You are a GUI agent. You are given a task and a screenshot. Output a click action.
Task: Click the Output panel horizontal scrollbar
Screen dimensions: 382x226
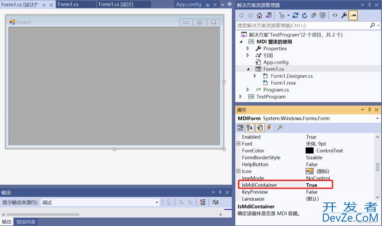tap(43, 215)
